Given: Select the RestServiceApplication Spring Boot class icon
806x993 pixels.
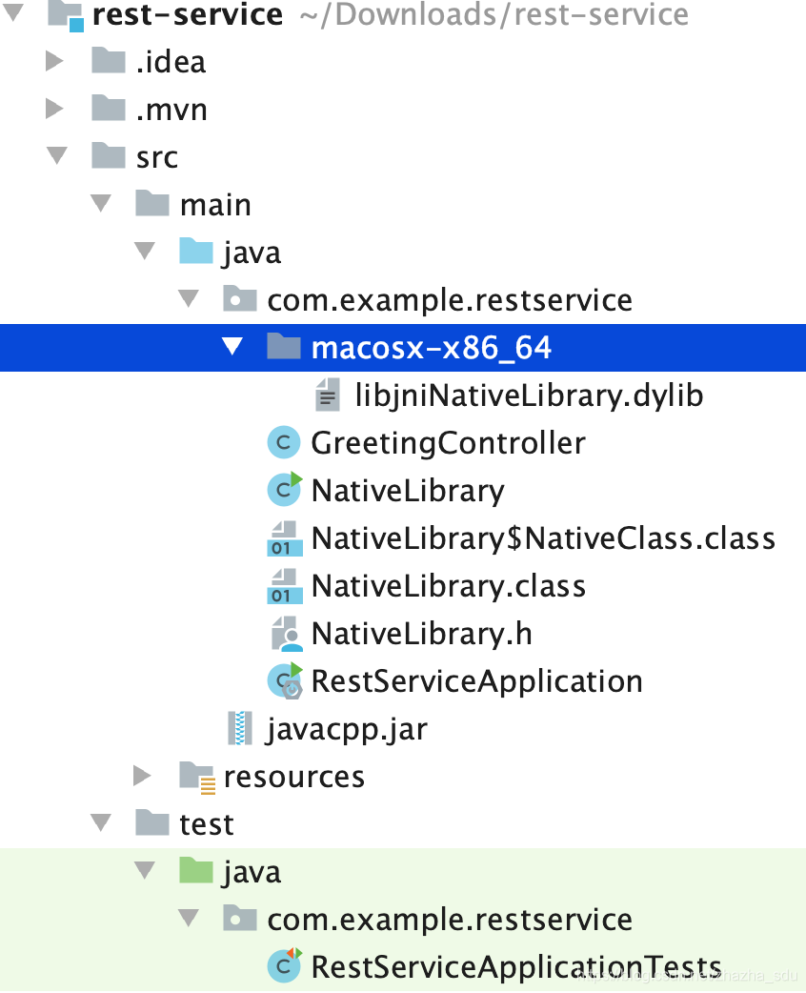Looking at the screenshot, I should tap(283, 680).
